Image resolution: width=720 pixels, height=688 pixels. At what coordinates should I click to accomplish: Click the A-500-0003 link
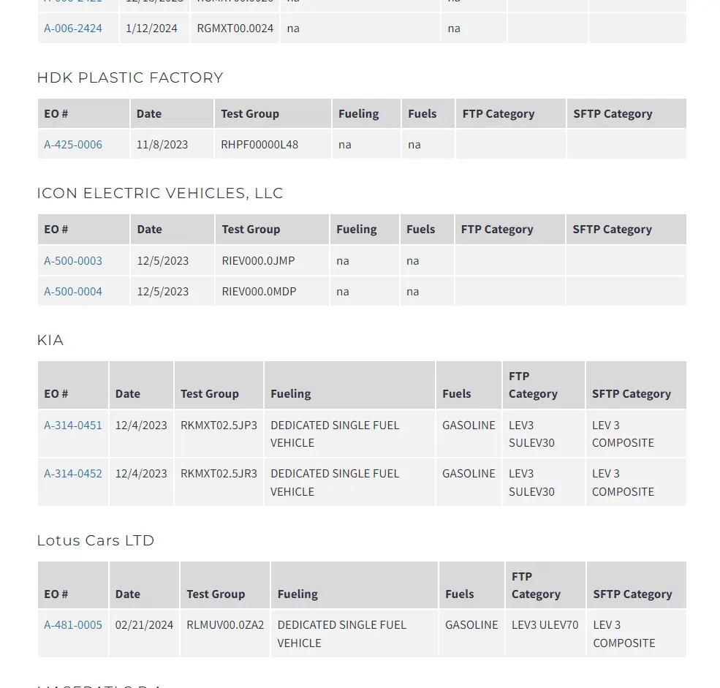[x=73, y=260]
